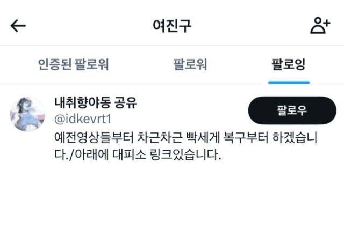The height and width of the screenshot is (229, 344).
Task: Go back using the left arrow icon
Action: point(18,26)
